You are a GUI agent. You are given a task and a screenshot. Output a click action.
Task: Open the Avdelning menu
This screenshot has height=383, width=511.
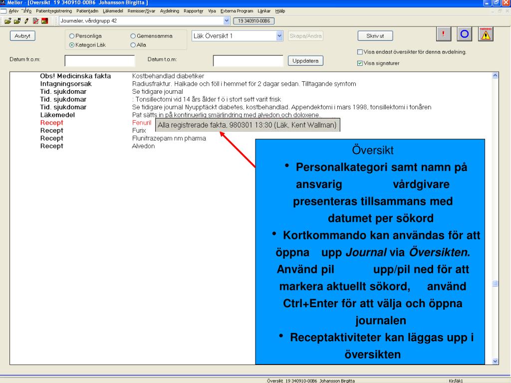click(170, 11)
